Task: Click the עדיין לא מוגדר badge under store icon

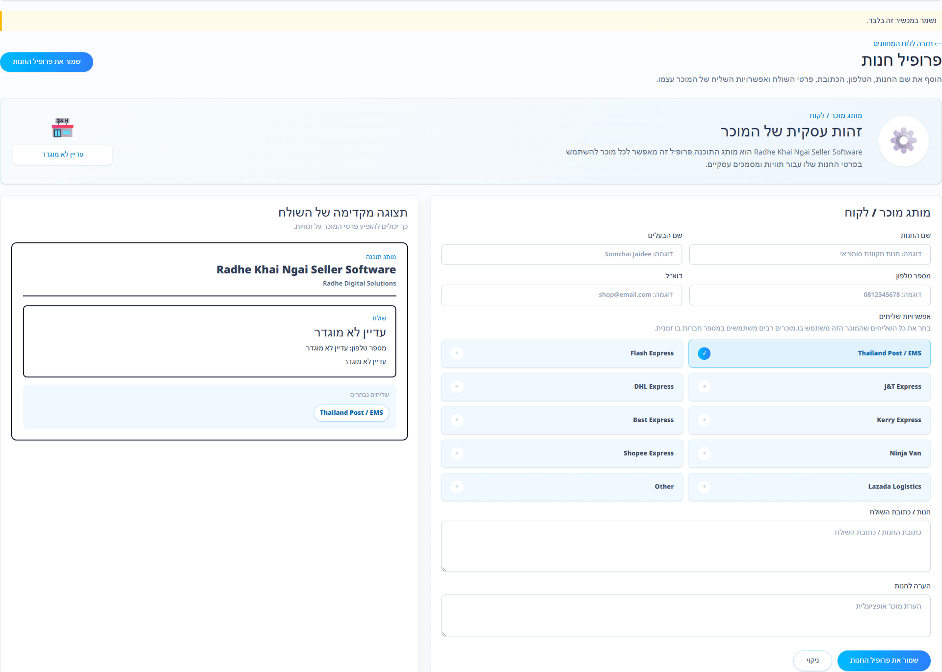Action: pos(62,155)
